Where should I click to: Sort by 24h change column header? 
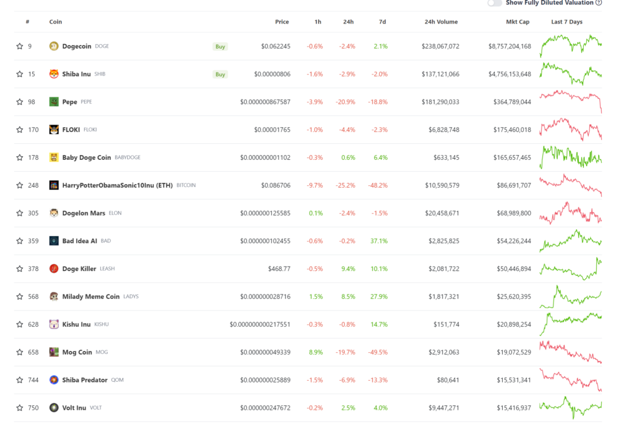click(x=348, y=22)
